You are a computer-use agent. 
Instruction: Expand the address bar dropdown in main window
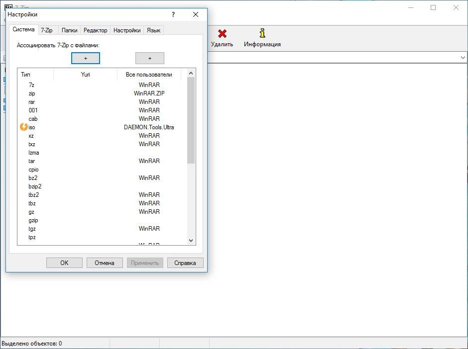(463, 58)
